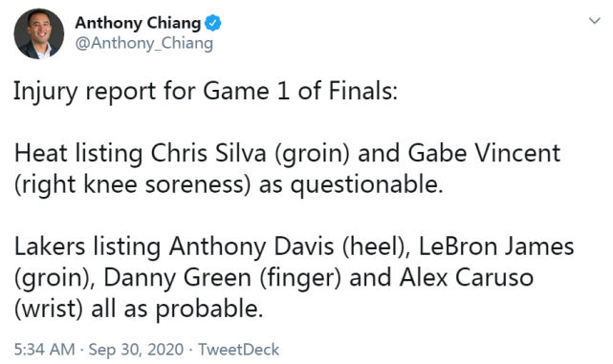Click the name 'Alex Caruso' in the tweet

(x=466, y=278)
